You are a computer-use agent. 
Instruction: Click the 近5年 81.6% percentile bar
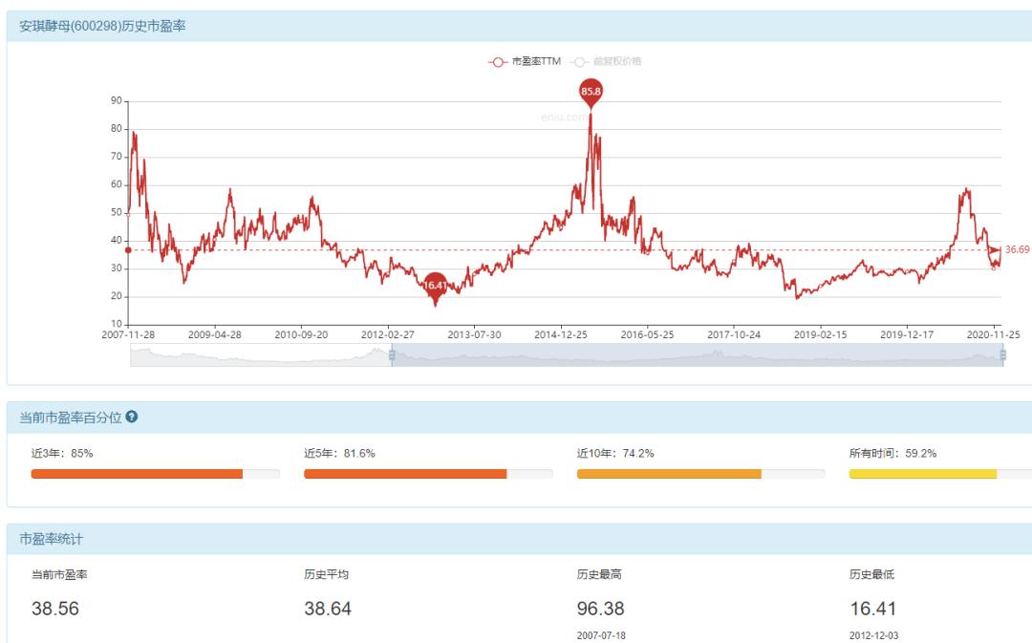pos(428,474)
